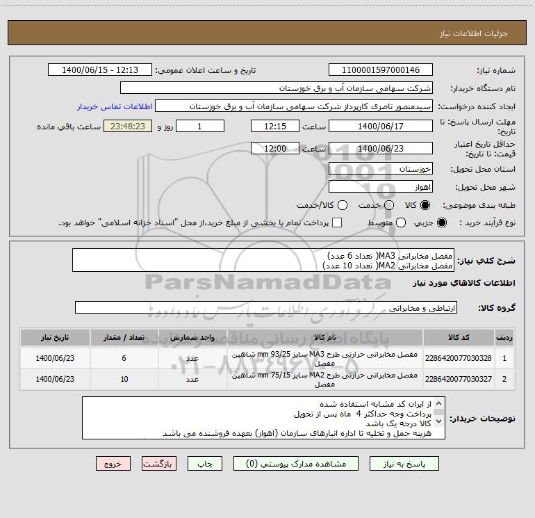Toggle the اسناد خزانه اسلامی payment checkbox
The width and height of the screenshot is (535, 518).
tap(337, 222)
